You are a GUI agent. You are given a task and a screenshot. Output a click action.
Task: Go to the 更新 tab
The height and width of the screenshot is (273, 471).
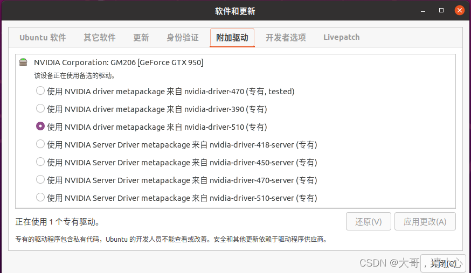[x=141, y=38]
